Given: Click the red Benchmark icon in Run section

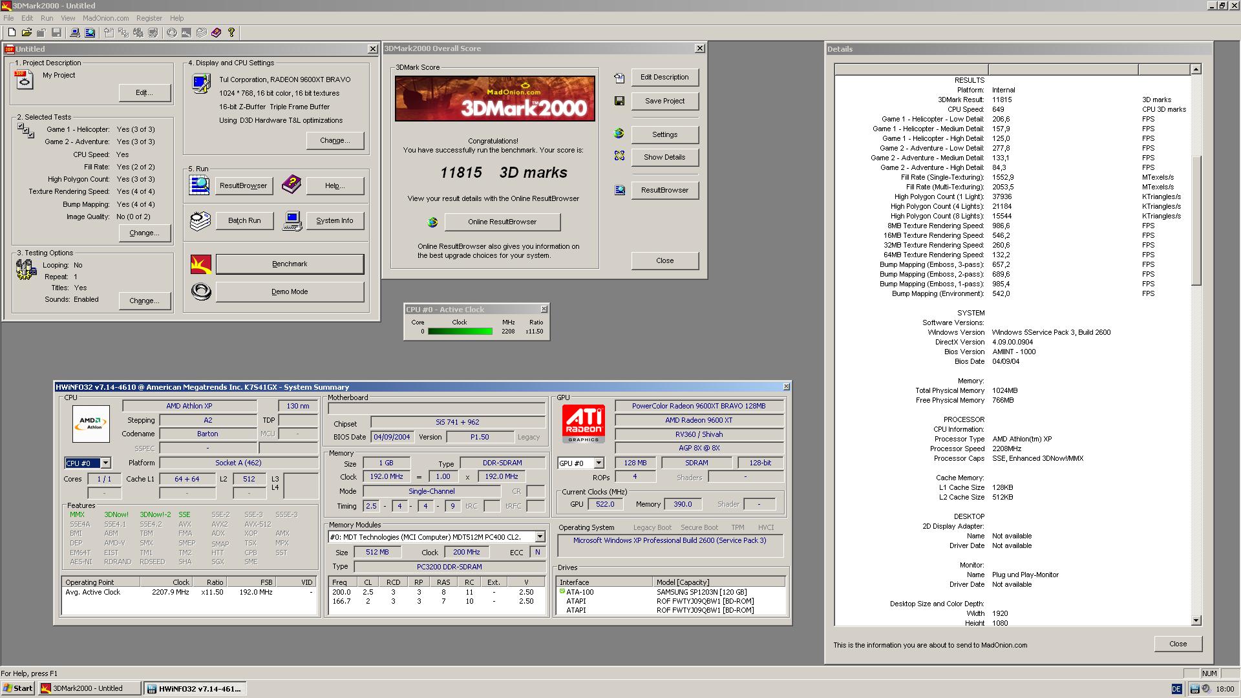Looking at the screenshot, I should click(201, 264).
